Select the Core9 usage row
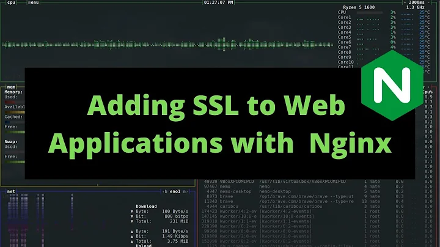 [384, 57]
